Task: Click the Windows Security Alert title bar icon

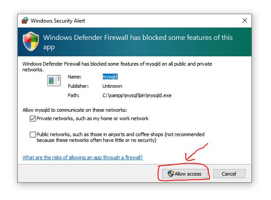Action: [25, 20]
